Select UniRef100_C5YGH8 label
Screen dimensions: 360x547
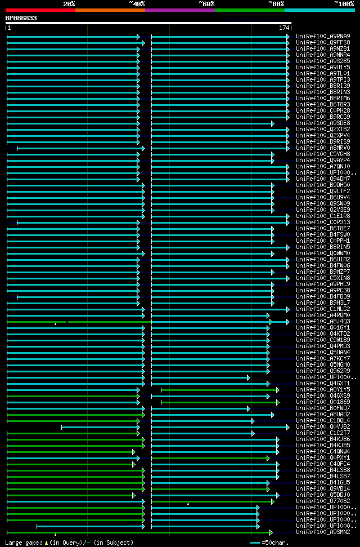click(x=323, y=154)
